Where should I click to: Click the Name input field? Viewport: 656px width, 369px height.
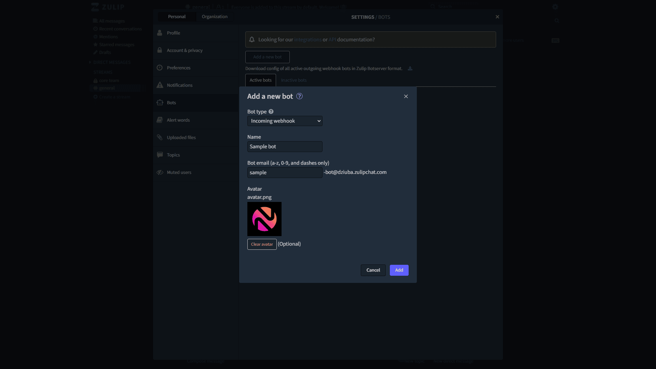pos(285,147)
